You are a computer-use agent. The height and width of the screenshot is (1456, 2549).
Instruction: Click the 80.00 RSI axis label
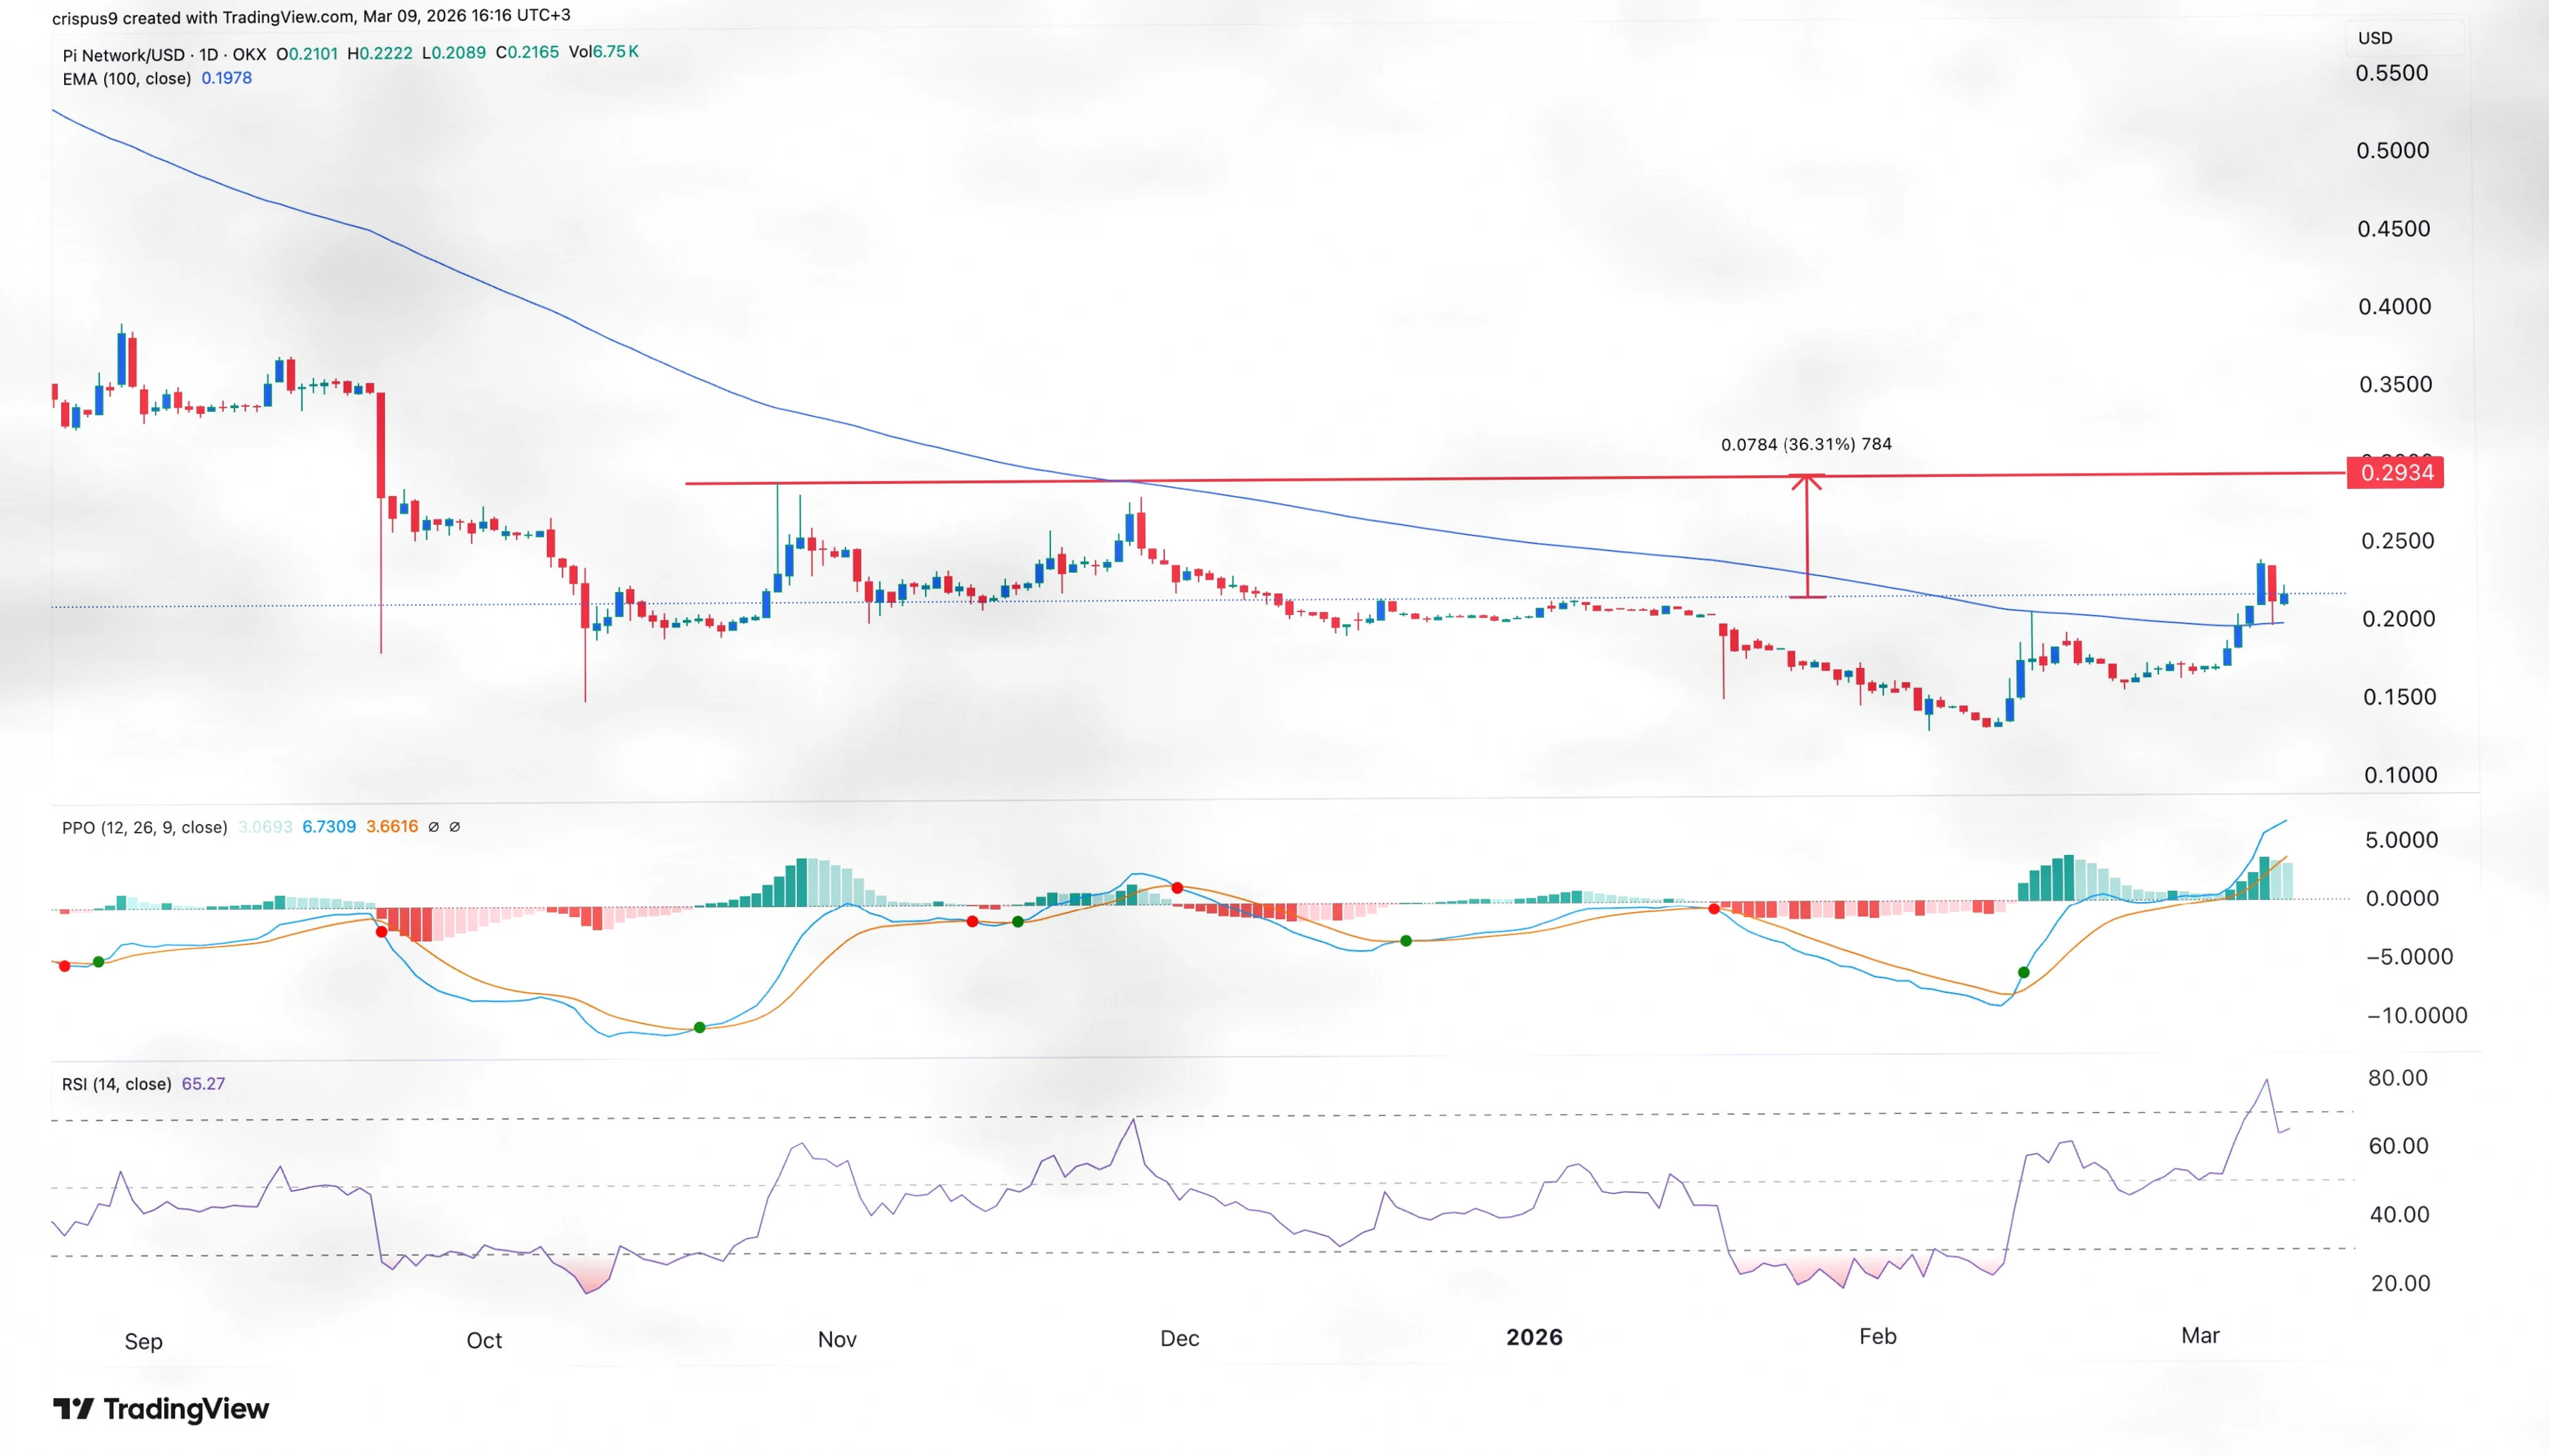click(2398, 1078)
